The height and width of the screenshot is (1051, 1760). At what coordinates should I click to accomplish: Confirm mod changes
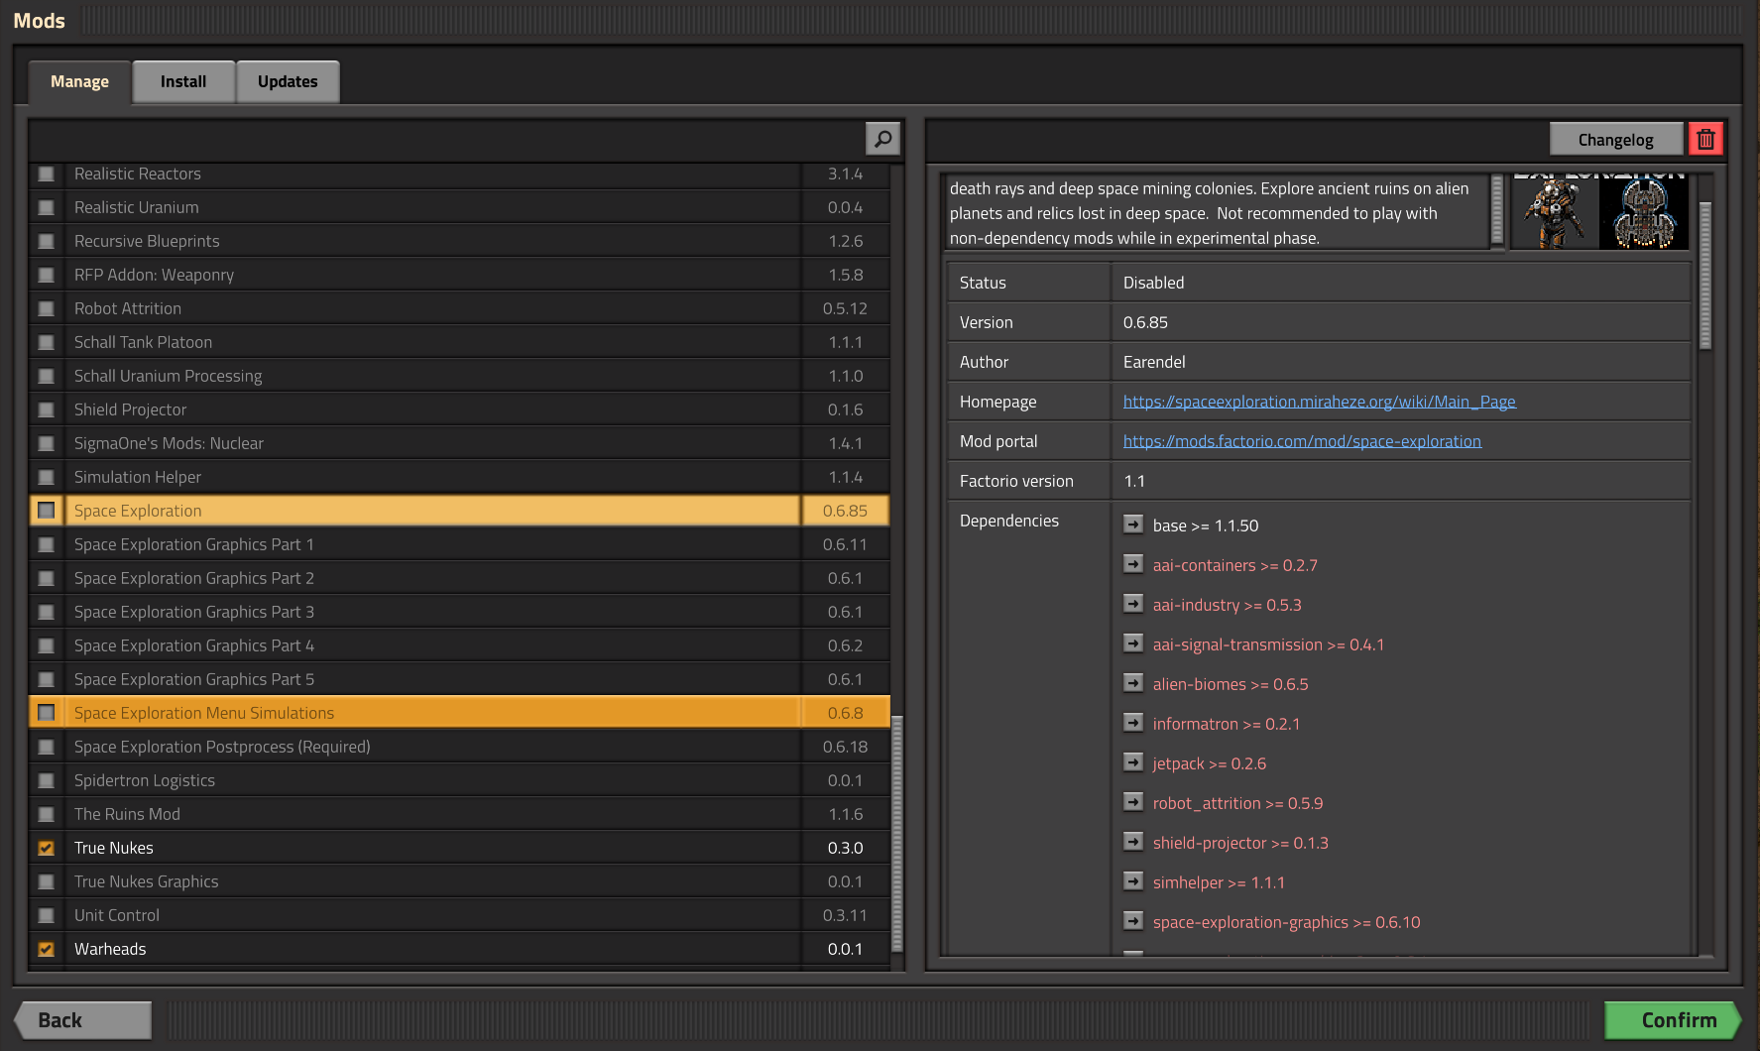[1674, 1020]
